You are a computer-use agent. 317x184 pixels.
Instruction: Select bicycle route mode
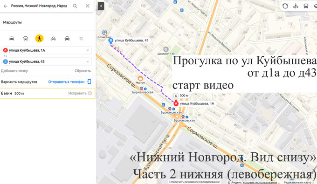pyautogui.click(x=53, y=38)
